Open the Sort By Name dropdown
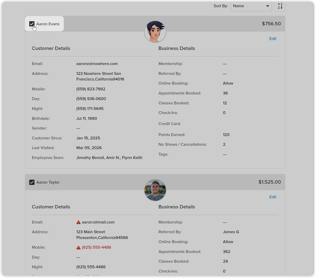 251,6
